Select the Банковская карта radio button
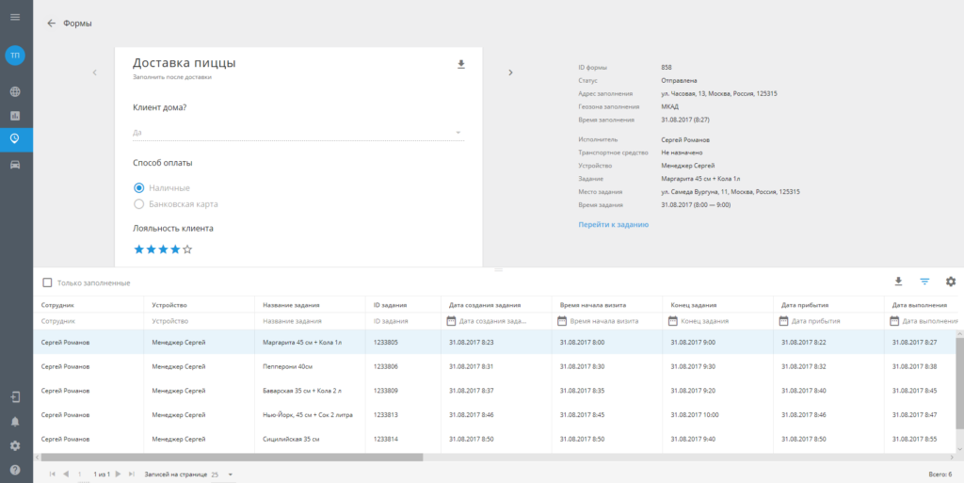 click(x=139, y=203)
